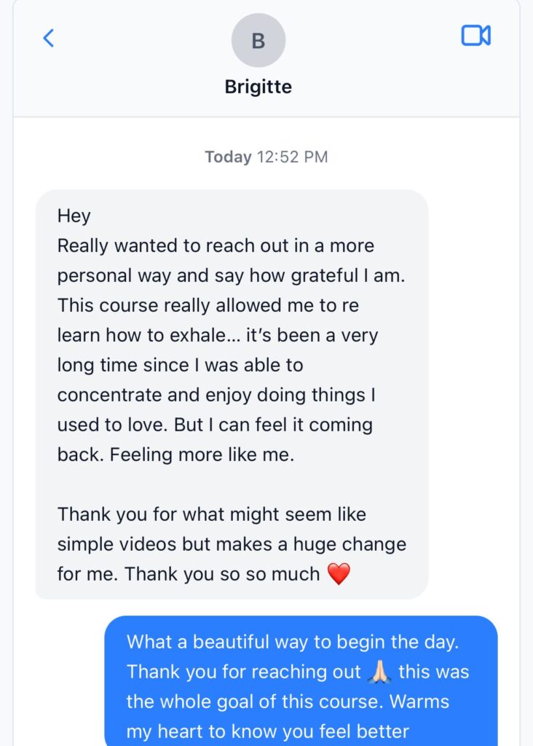Open the round 'B' avatar
Image resolution: width=533 pixels, height=746 pixels.
pos(258,40)
